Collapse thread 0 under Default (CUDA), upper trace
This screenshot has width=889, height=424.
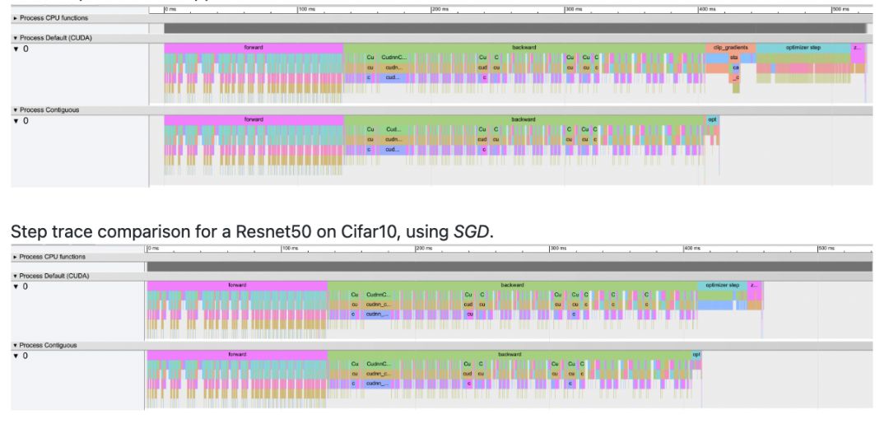16,49
